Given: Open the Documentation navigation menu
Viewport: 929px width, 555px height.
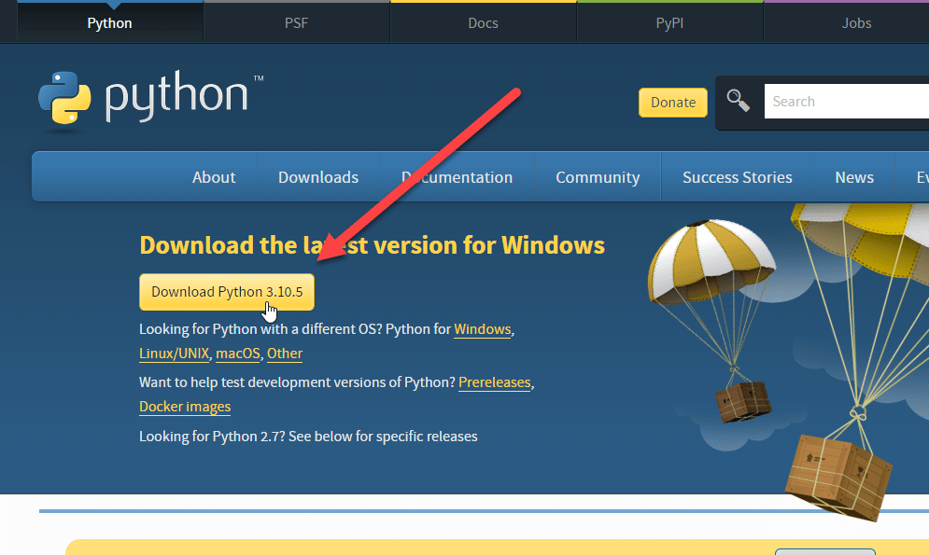Looking at the screenshot, I should 457,177.
